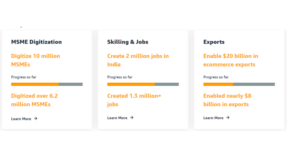Click 'Progress so far' label in Exports card
The image size is (287, 161).
216,77
